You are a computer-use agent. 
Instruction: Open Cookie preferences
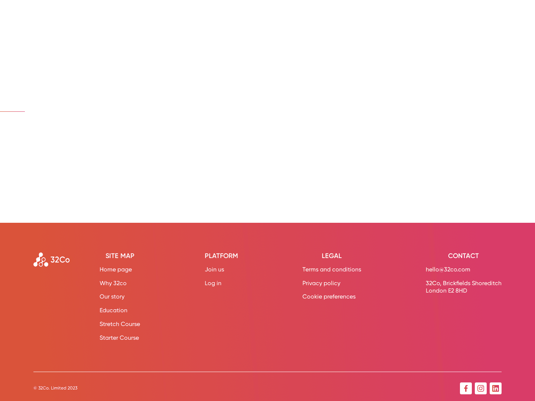click(x=329, y=297)
